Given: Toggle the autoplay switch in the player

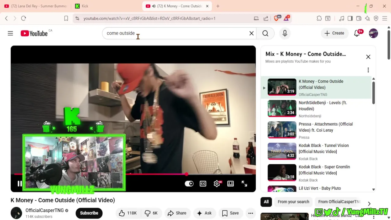Looking at the screenshot, I should coord(189,184).
